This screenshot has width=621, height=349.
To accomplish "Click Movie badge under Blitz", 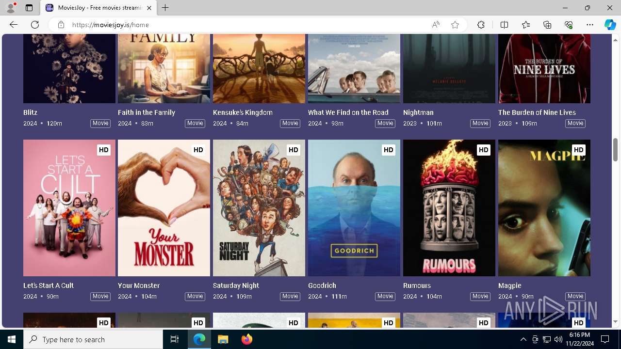I will click(x=100, y=123).
